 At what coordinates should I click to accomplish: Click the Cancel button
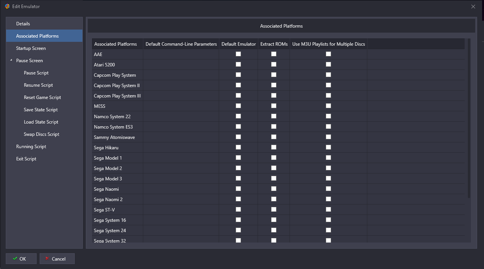point(57,259)
